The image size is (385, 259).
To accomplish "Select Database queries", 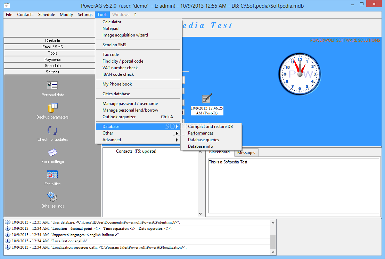I will [211, 140].
